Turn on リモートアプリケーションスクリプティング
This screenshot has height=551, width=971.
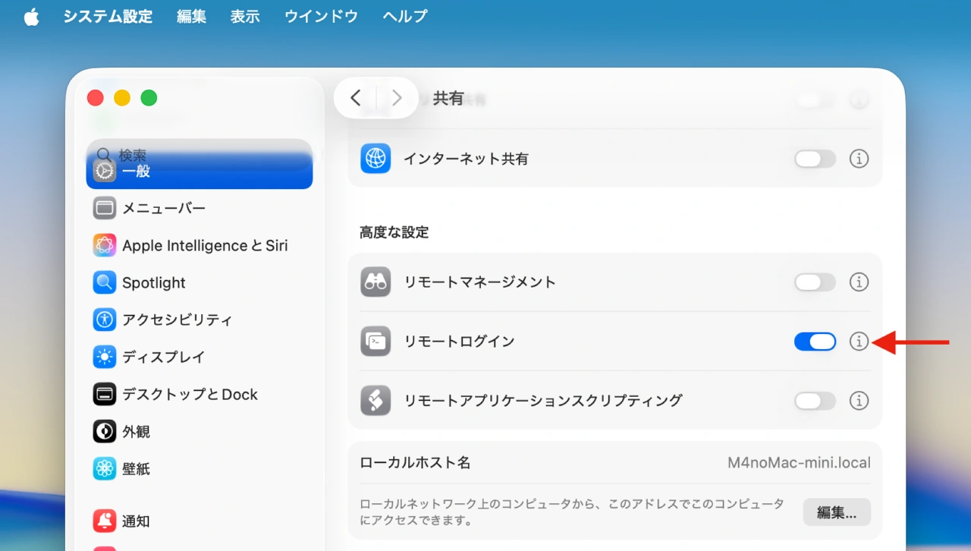[x=815, y=401]
